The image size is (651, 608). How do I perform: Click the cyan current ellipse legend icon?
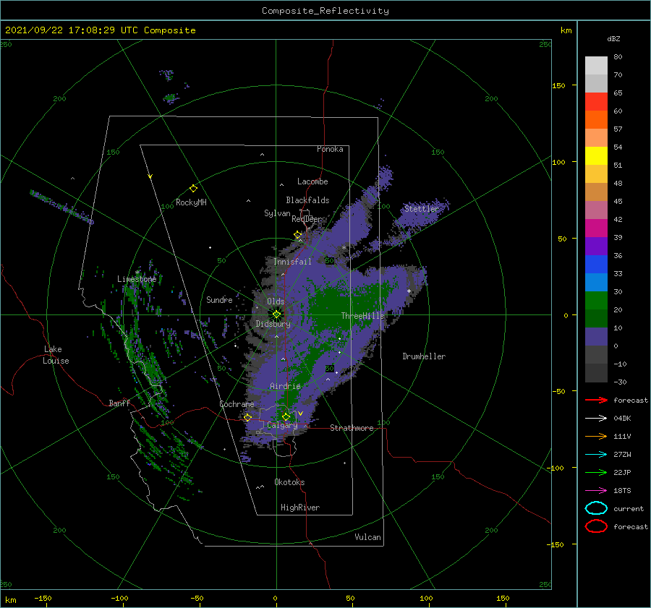click(x=596, y=508)
